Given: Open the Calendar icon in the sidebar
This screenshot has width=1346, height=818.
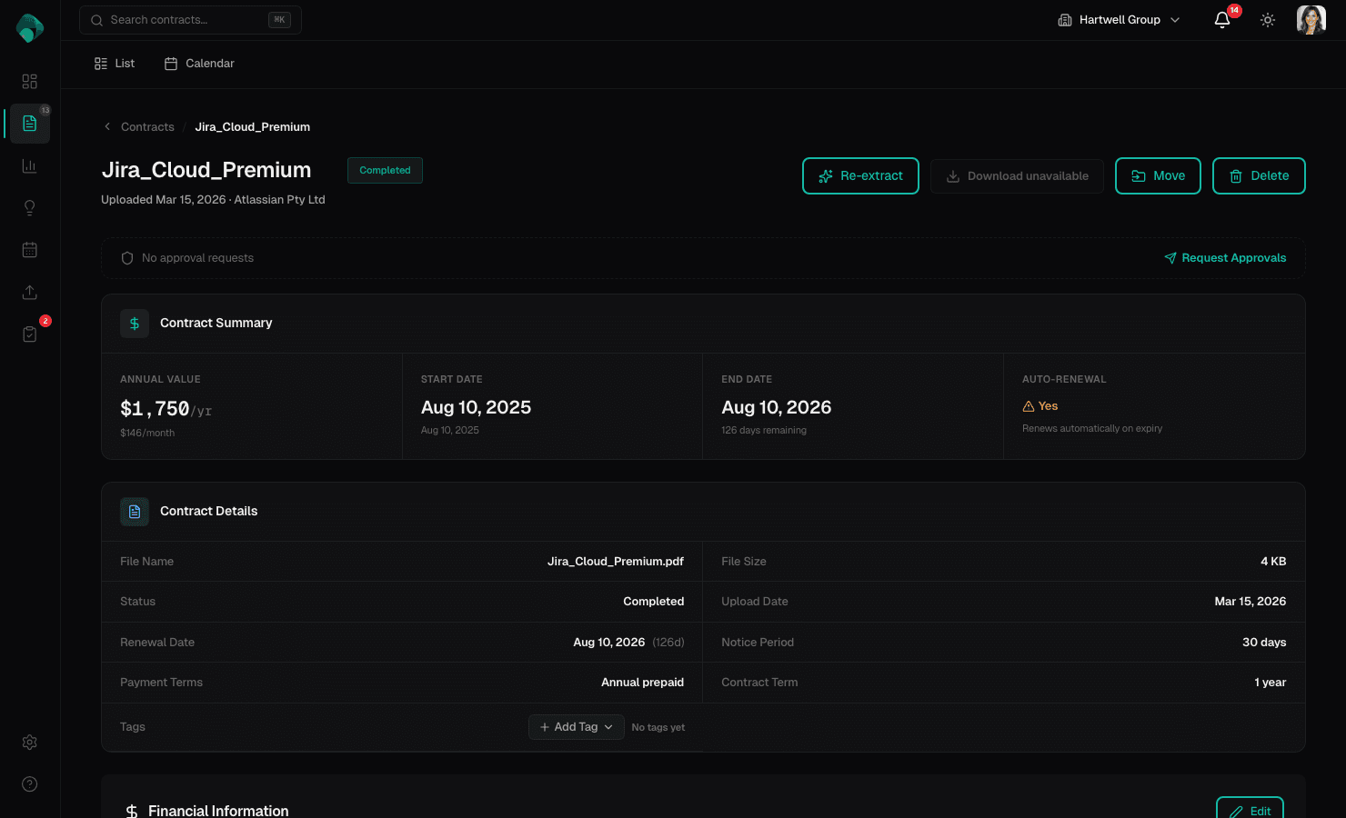Looking at the screenshot, I should [29, 249].
